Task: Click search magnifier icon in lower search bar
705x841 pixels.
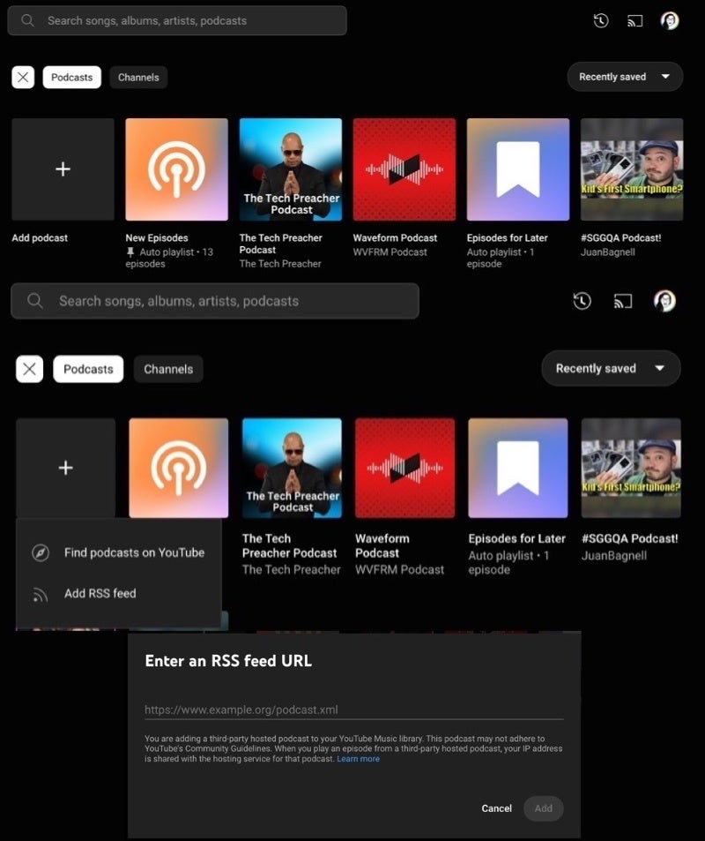Action: coord(35,301)
